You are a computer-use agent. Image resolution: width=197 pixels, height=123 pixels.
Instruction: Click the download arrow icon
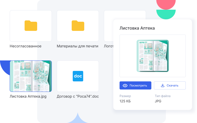(162, 85)
